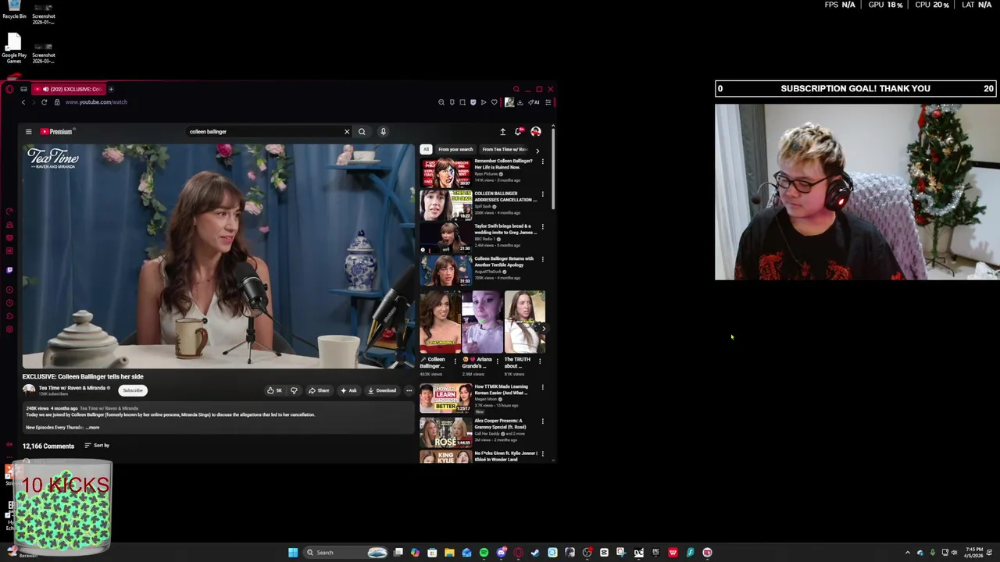Open the comments Sort by dropdown
1000x562 pixels.
[97, 446]
